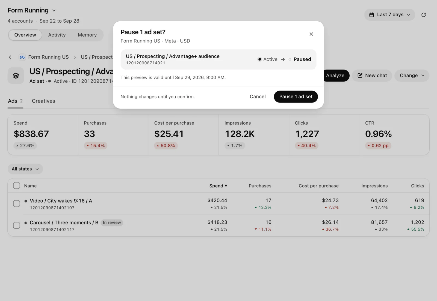Click the Meta logo icon in breadcrumb
Viewport: 437px width, 301px height.
[22, 57]
